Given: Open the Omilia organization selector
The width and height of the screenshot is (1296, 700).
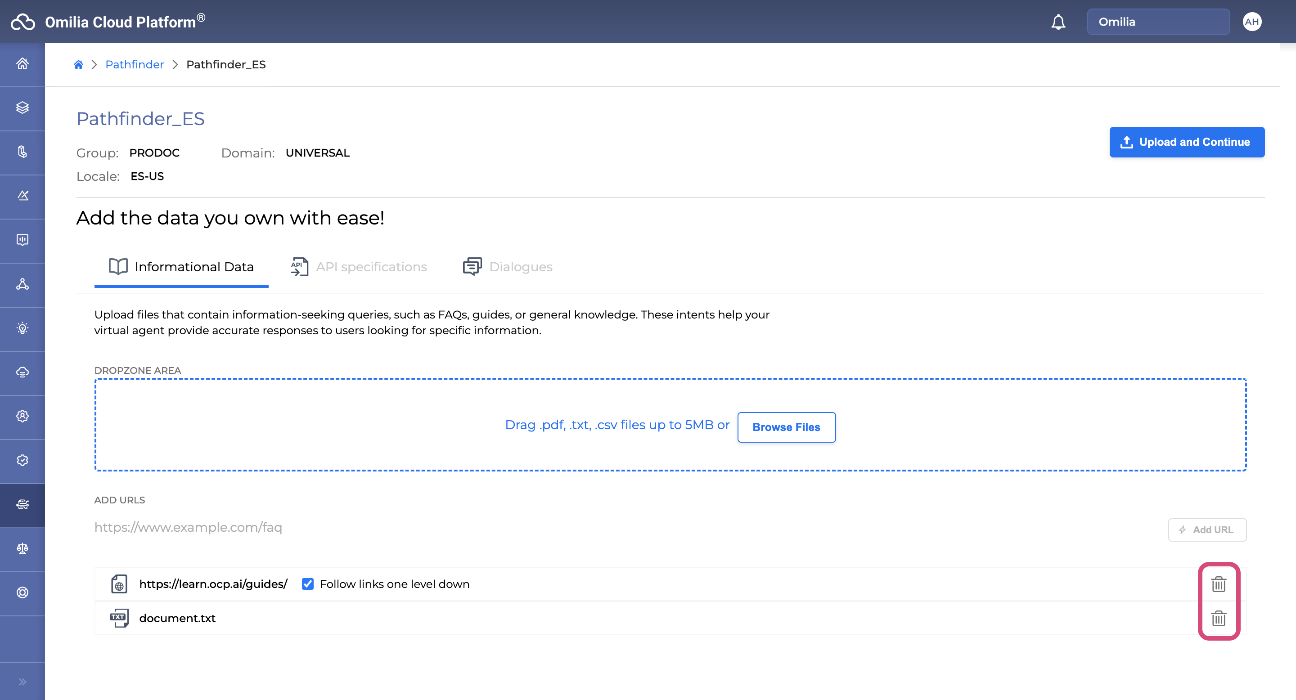Looking at the screenshot, I should [1158, 22].
